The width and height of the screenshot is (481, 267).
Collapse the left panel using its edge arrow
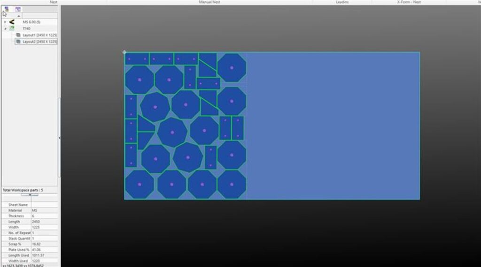(59, 138)
